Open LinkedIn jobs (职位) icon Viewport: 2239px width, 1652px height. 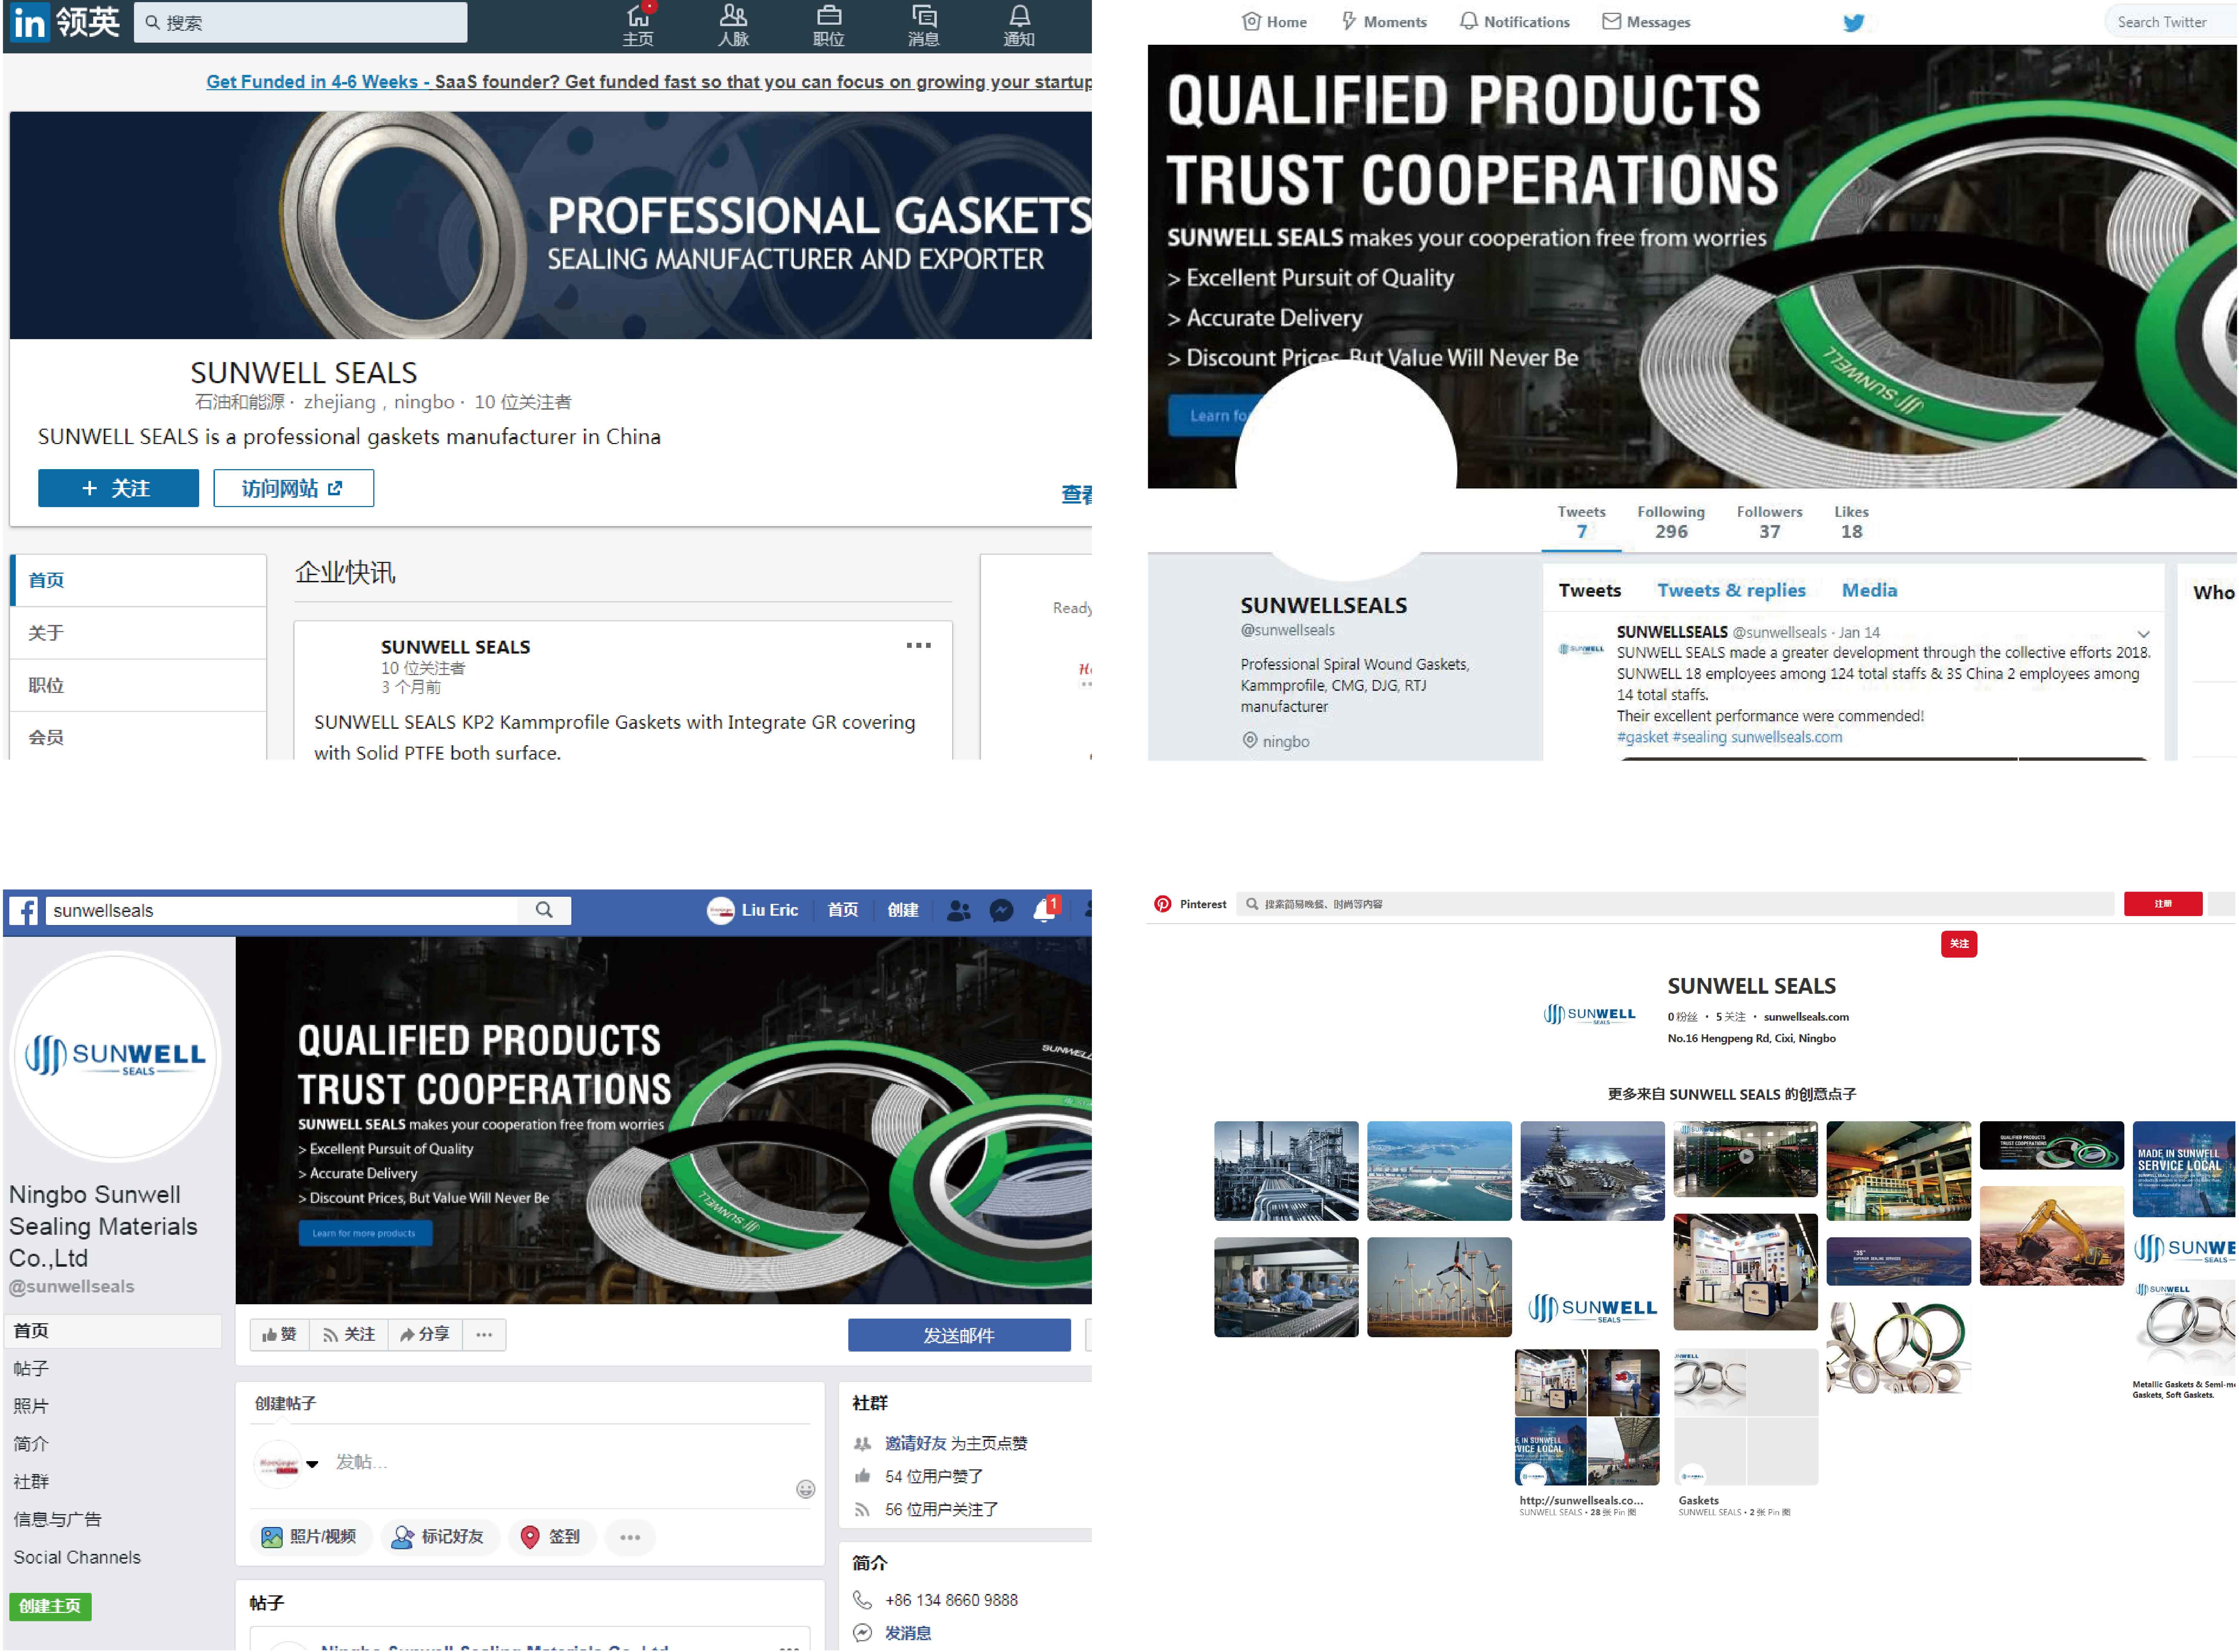click(x=828, y=25)
